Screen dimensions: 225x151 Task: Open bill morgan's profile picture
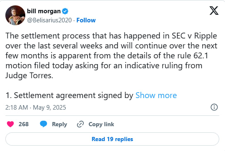[15, 15]
